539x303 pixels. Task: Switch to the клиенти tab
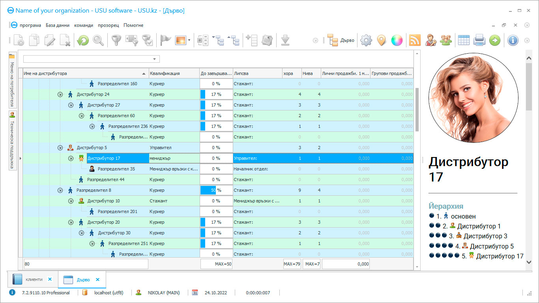34,280
